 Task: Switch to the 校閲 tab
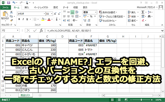point(75,8)
